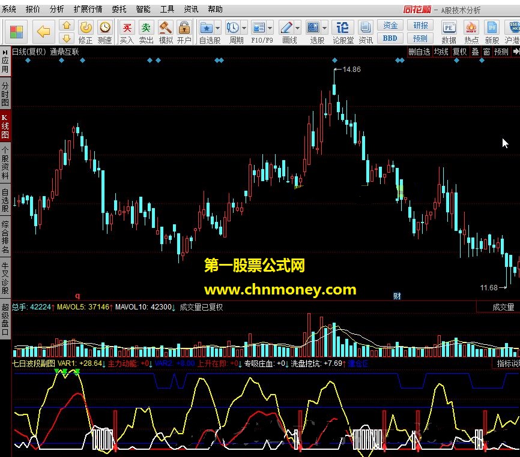520x457 pixels.
Task: Open the 自选股 sidebar tab
Action: point(5,200)
